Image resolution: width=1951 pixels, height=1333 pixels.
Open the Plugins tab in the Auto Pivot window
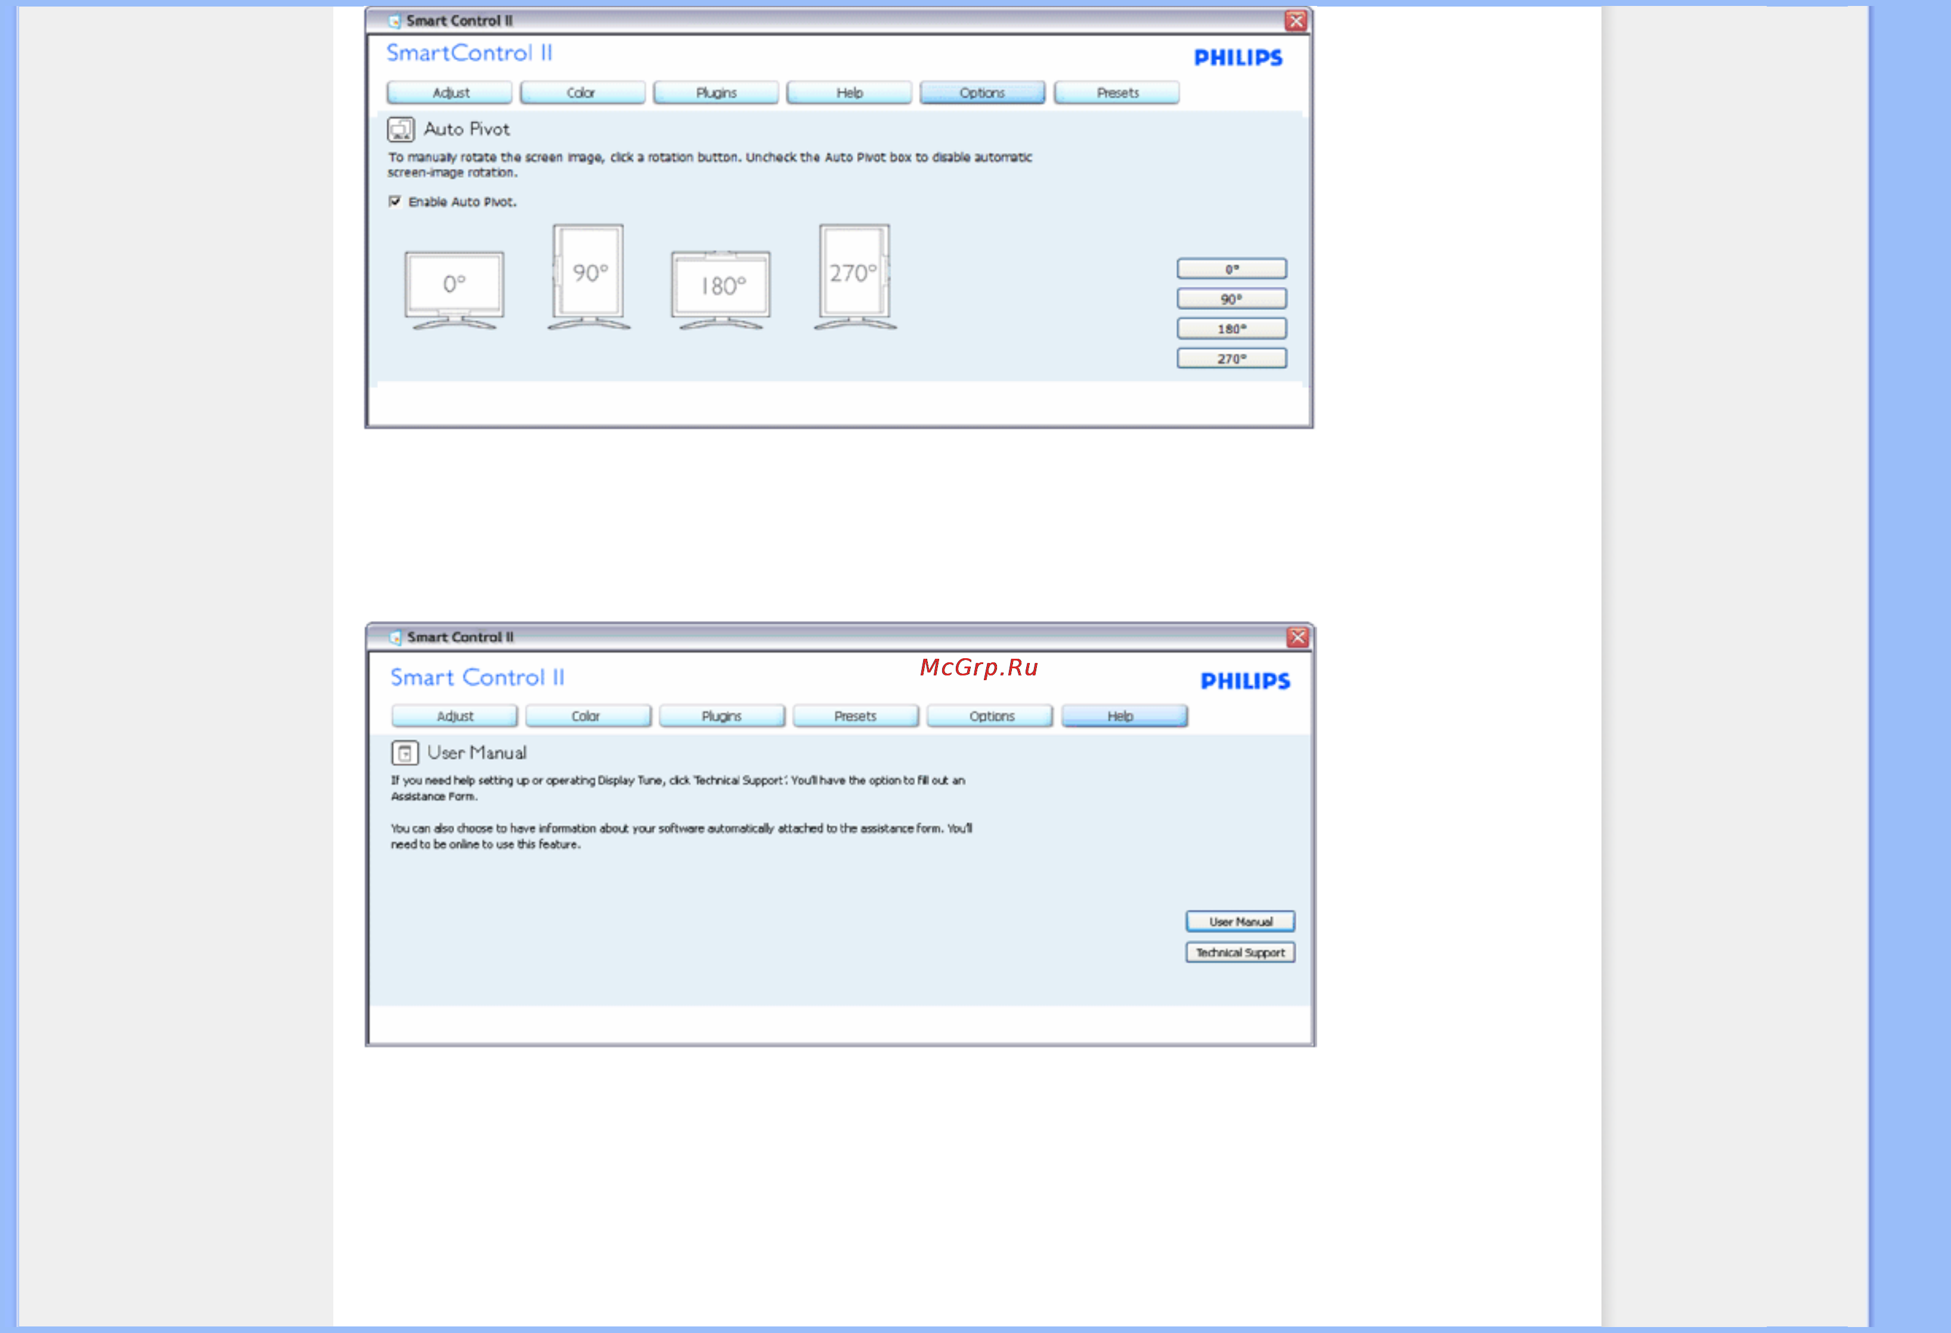click(716, 92)
